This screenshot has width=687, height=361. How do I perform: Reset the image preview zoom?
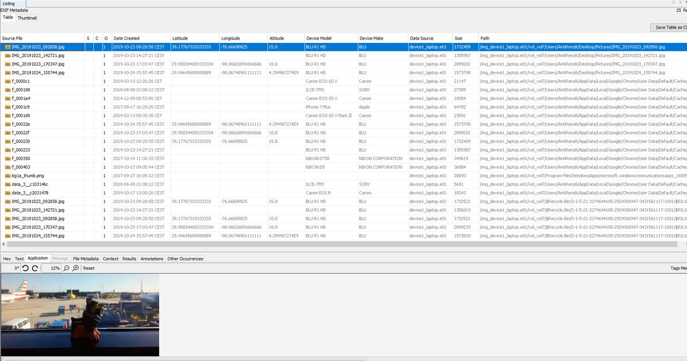[89, 268]
